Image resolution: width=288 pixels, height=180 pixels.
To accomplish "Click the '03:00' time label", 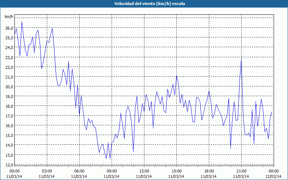I will tap(47, 171).
